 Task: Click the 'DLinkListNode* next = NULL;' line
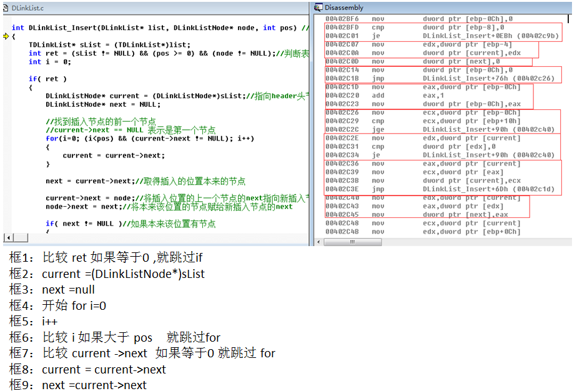tap(103, 104)
